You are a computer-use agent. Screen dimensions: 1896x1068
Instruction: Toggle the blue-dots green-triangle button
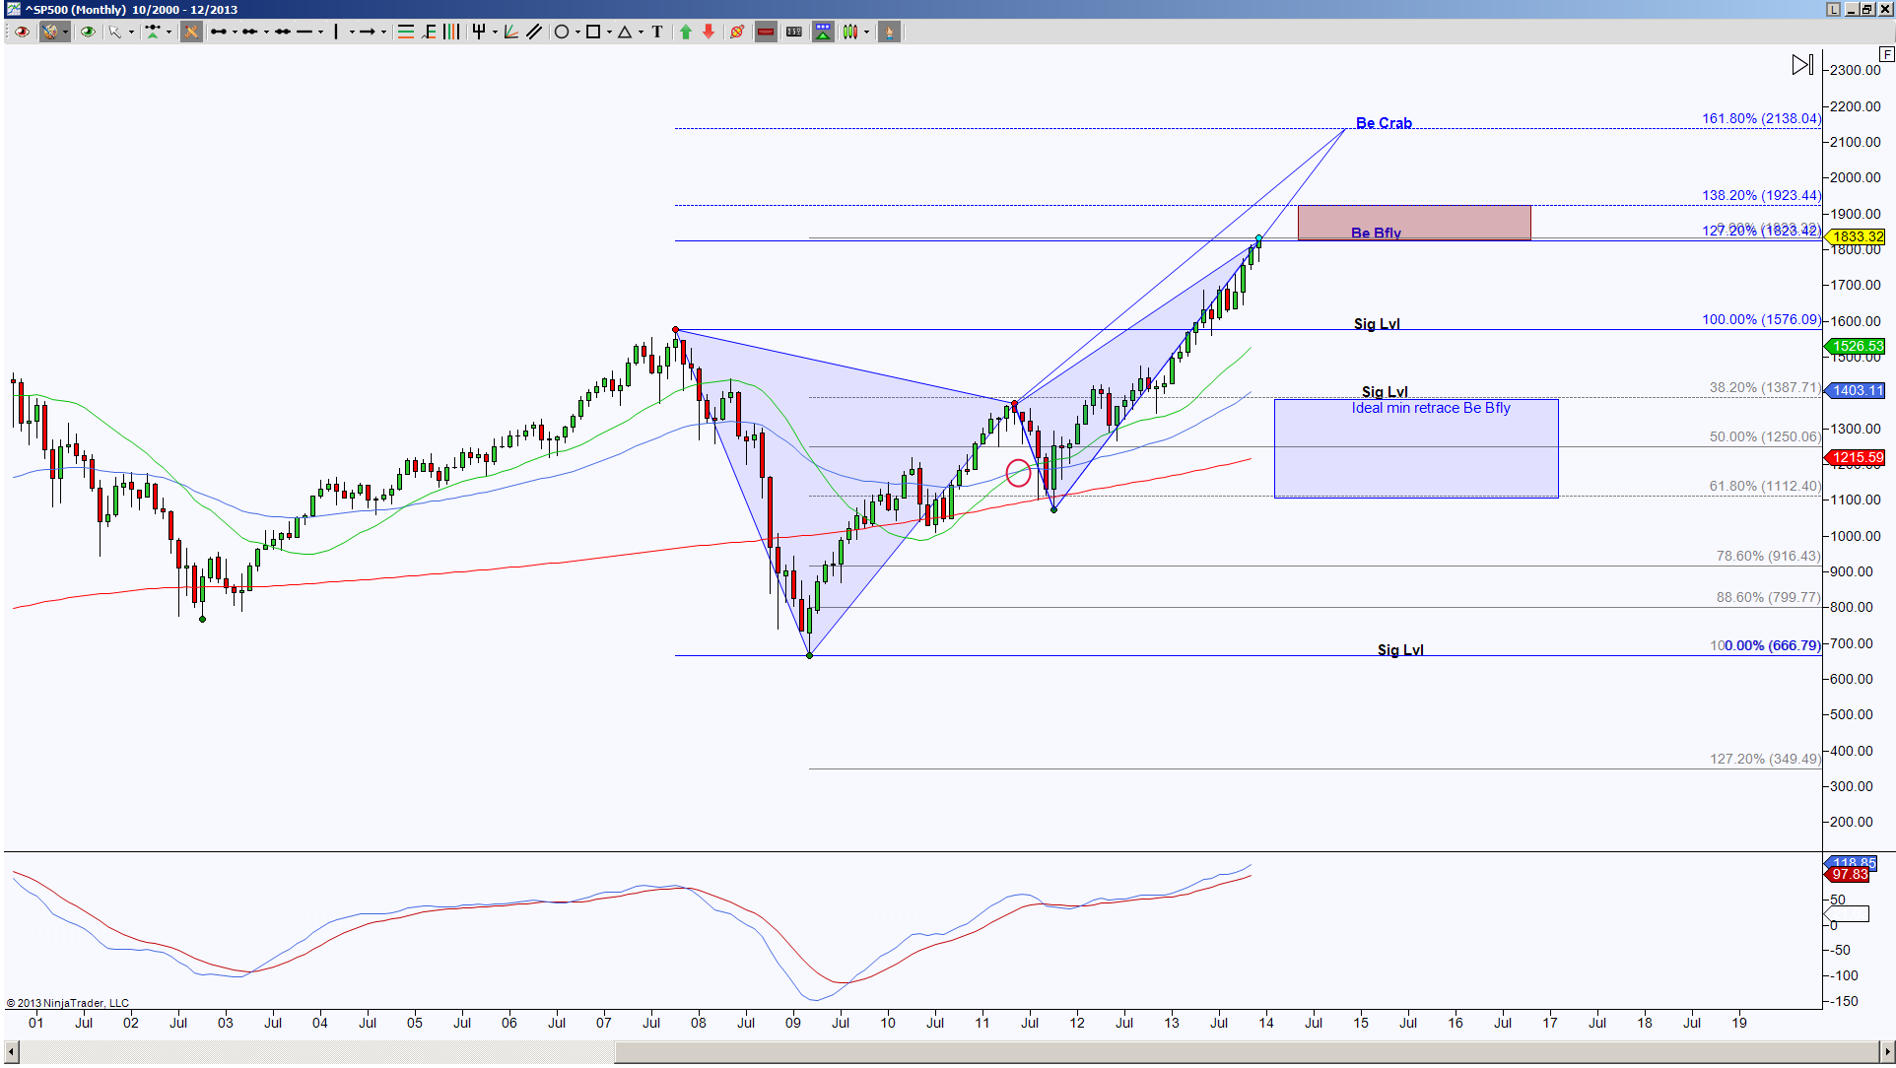(x=823, y=32)
